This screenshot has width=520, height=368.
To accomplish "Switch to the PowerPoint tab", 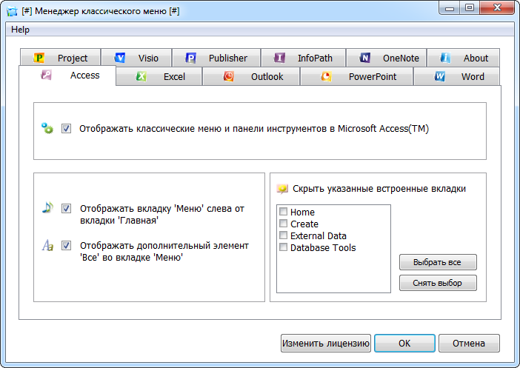I will click(x=357, y=76).
